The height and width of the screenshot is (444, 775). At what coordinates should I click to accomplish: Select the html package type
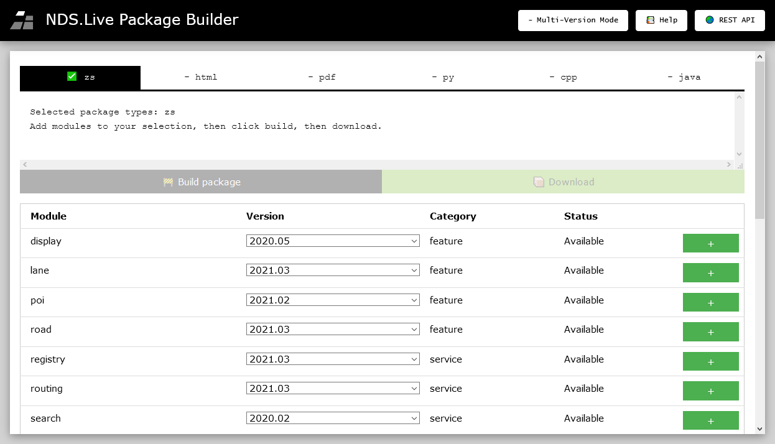point(201,77)
